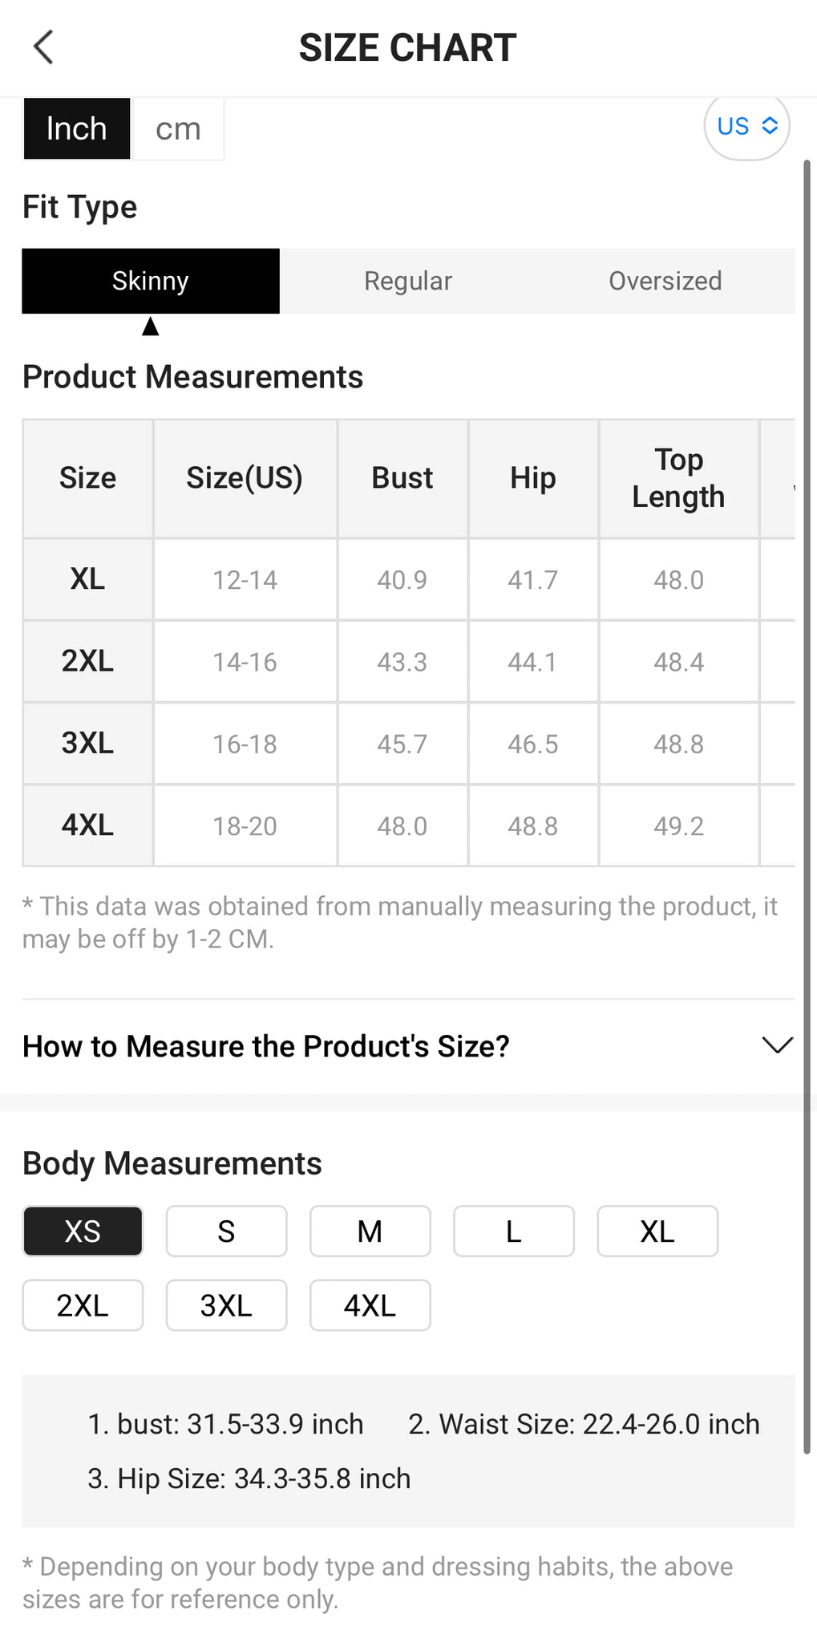This screenshot has height=1643, width=817.
Task: Switch units to cm
Action: coord(177,128)
